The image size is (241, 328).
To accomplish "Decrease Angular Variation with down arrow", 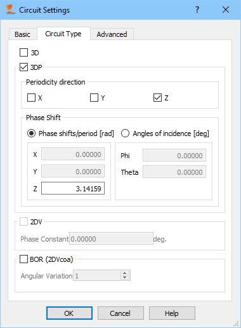I will pyautogui.click(x=125, y=278).
